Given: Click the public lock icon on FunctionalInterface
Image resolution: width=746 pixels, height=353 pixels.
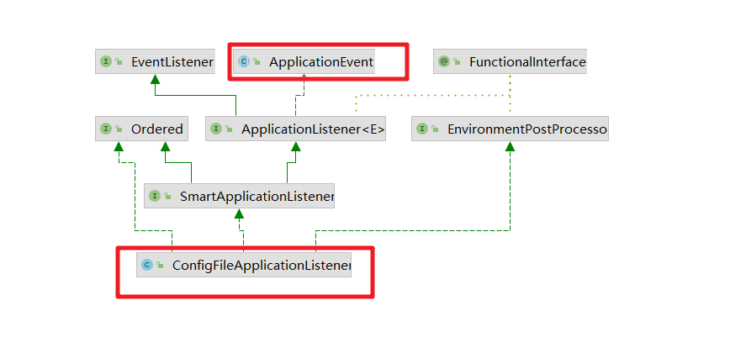Looking at the screenshot, I should coord(458,62).
